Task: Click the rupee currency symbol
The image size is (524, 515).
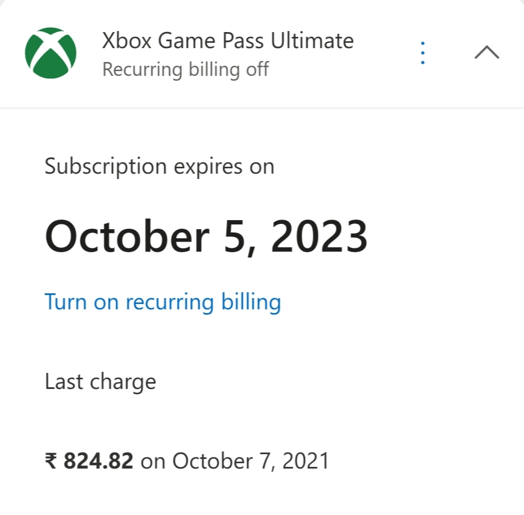Action: (51, 461)
